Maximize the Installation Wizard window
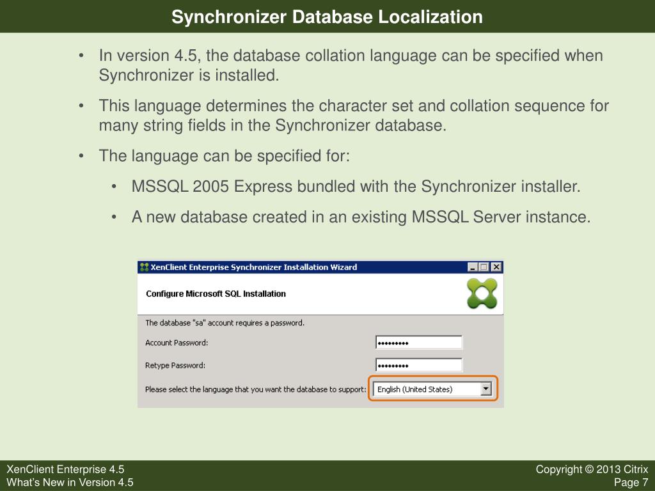The height and width of the screenshot is (491, 655). click(484, 267)
